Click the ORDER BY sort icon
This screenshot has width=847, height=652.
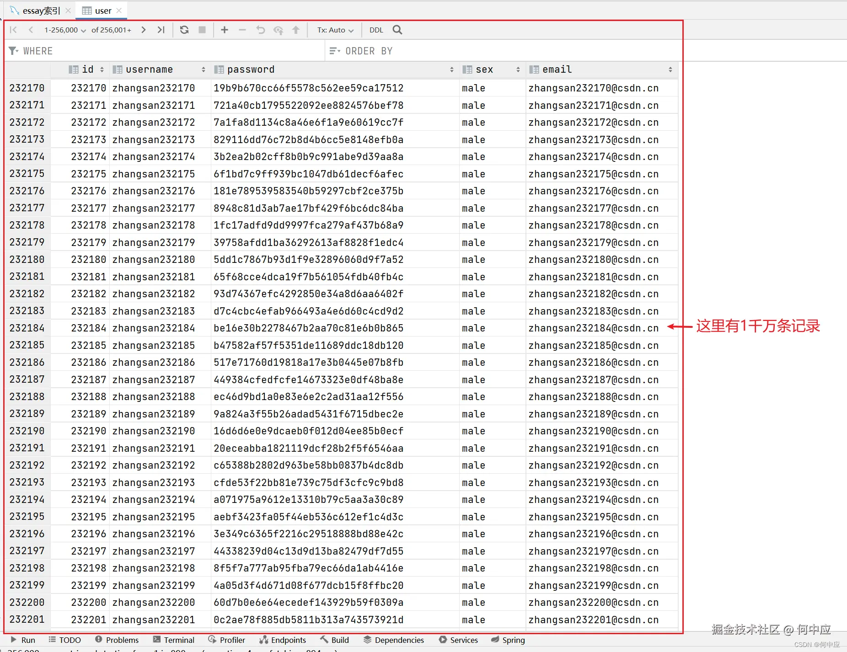[x=335, y=51]
